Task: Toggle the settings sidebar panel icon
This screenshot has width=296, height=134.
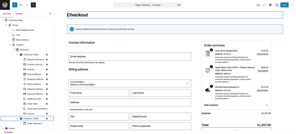Action: point(277,5)
